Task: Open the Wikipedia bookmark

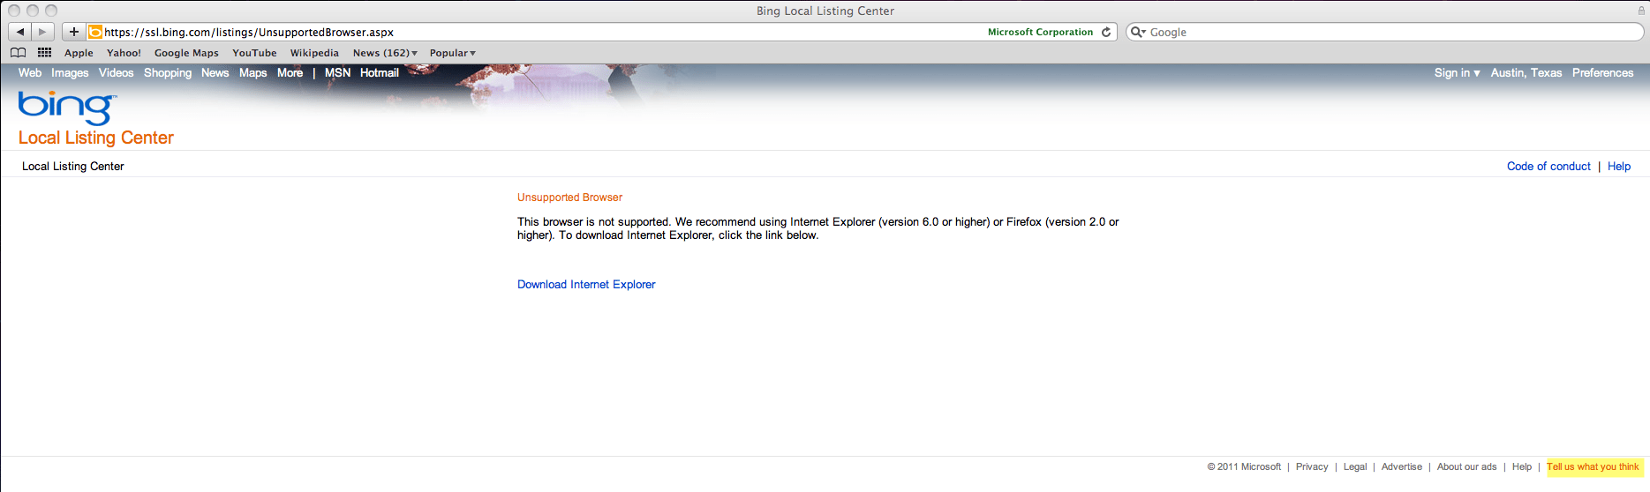Action: coord(314,53)
